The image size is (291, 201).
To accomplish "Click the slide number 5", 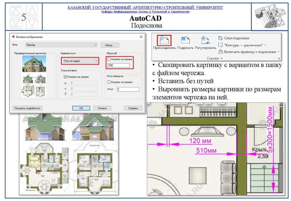I will pos(24,17).
